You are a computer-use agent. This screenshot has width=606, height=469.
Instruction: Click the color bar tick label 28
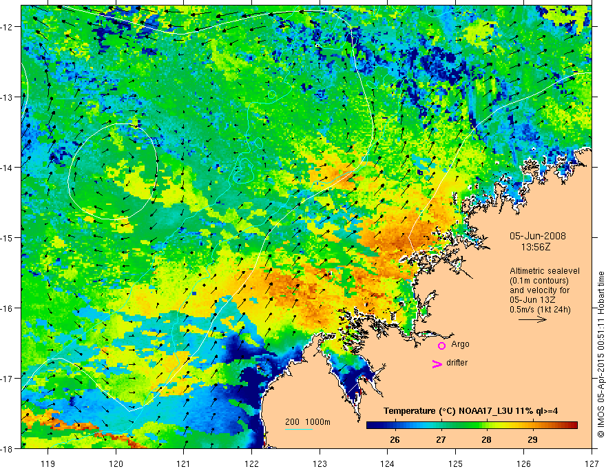[487, 439]
